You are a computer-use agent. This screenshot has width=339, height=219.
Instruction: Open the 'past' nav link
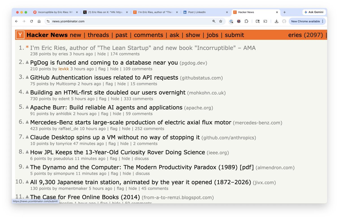click(x=121, y=35)
